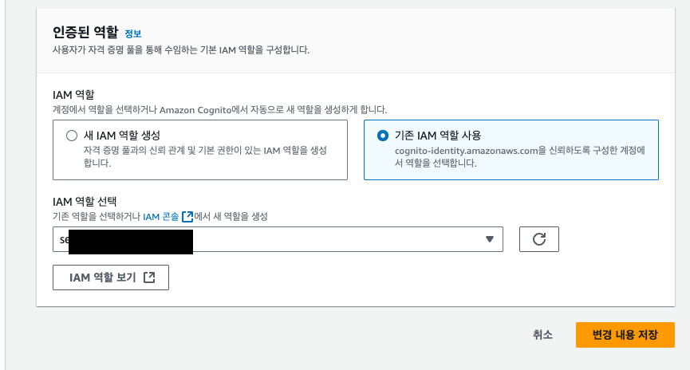Select the 기존 IAM 역할 사용 radio option
The height and width of the screenshot is (370, 690).
coord(383,136)
